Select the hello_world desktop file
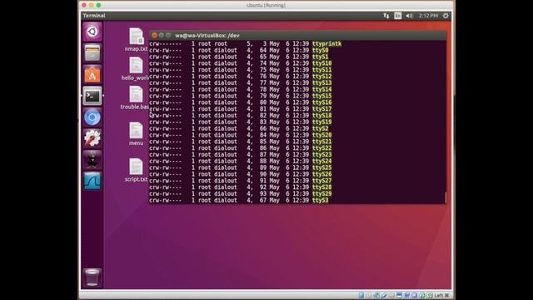Image resolution: width=533 pixels, height=300 pixels. click(x=136, y=68)
